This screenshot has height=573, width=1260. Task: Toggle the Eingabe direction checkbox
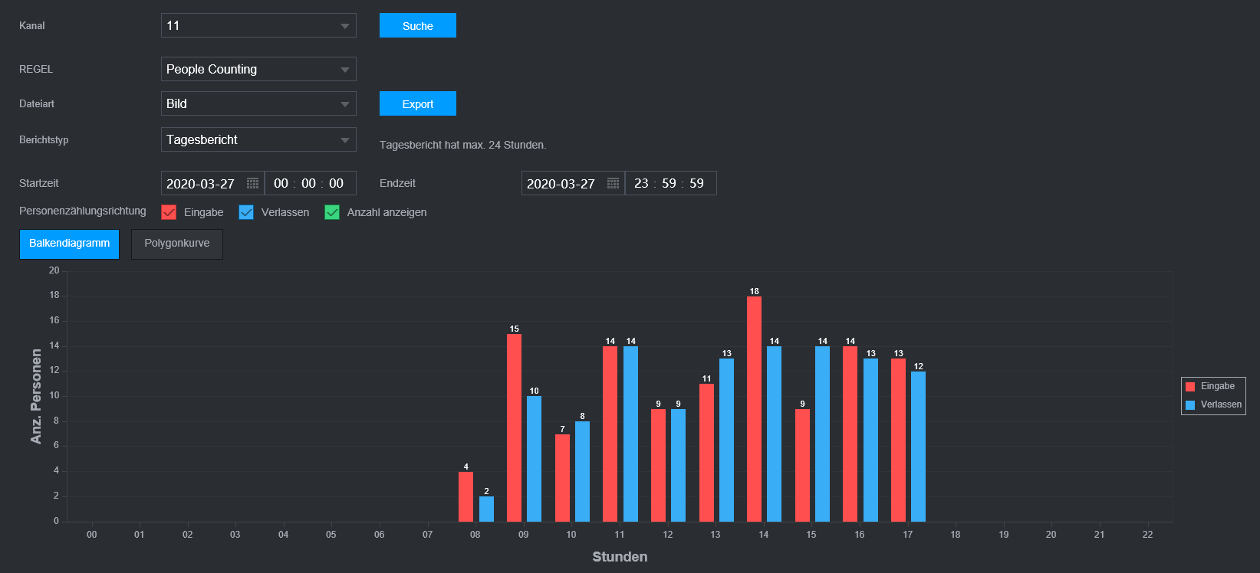click(169, 212)
